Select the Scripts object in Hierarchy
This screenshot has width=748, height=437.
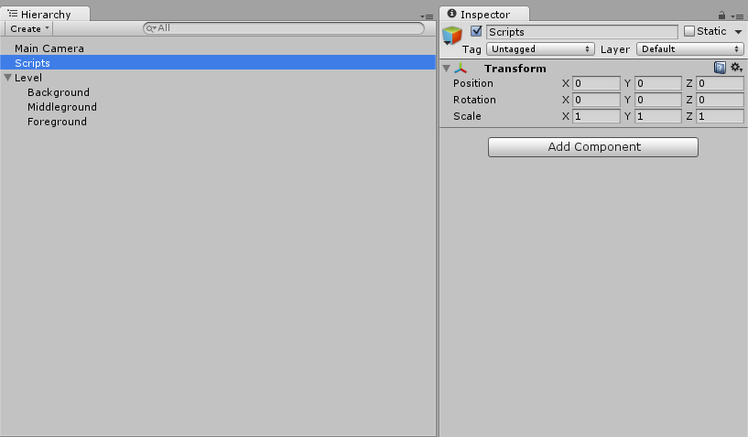218,63
